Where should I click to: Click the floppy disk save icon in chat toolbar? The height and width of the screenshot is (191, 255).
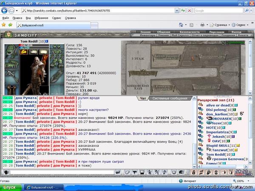click(x=142, y=172)
